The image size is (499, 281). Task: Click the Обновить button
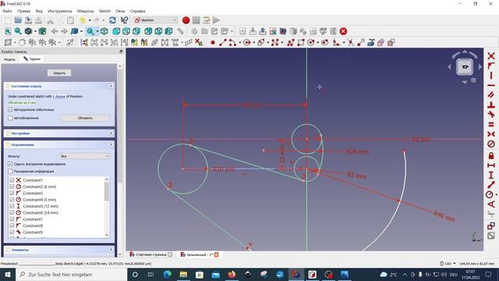coord(85,118)
